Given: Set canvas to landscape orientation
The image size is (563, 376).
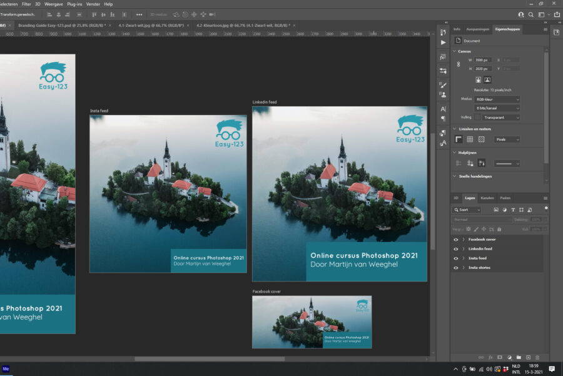Looking at the screenshot, I should [487, 79].
